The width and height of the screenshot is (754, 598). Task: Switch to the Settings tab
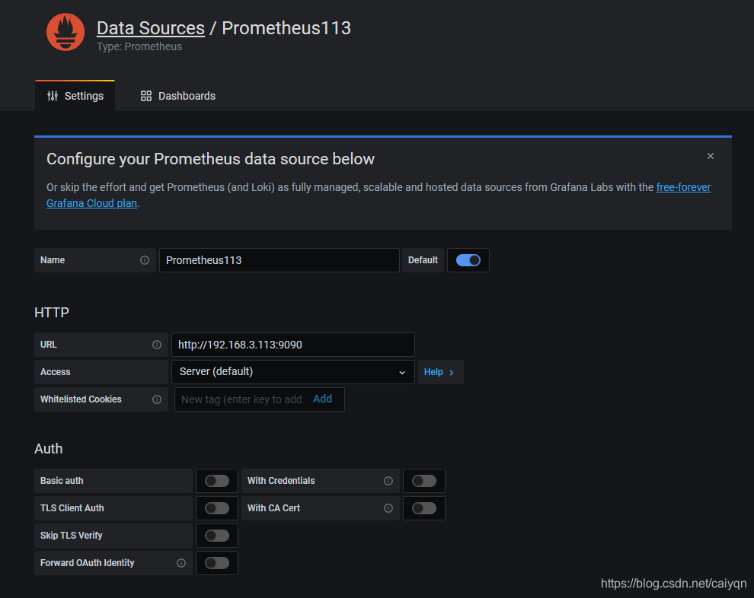click(75, 96)
